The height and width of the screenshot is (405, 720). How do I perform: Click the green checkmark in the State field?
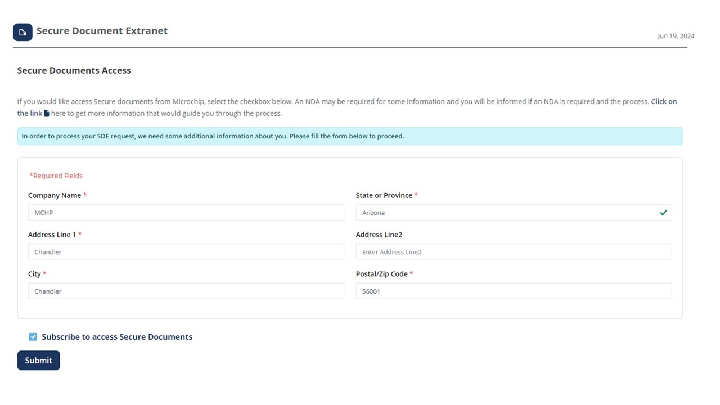point(663,212)
